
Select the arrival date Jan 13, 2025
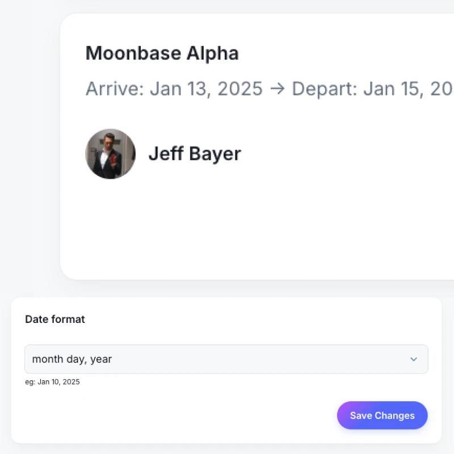pos(206,89)
